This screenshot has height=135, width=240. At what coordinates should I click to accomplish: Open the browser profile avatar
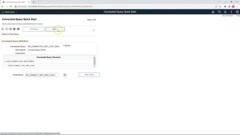tap(233, 7)
